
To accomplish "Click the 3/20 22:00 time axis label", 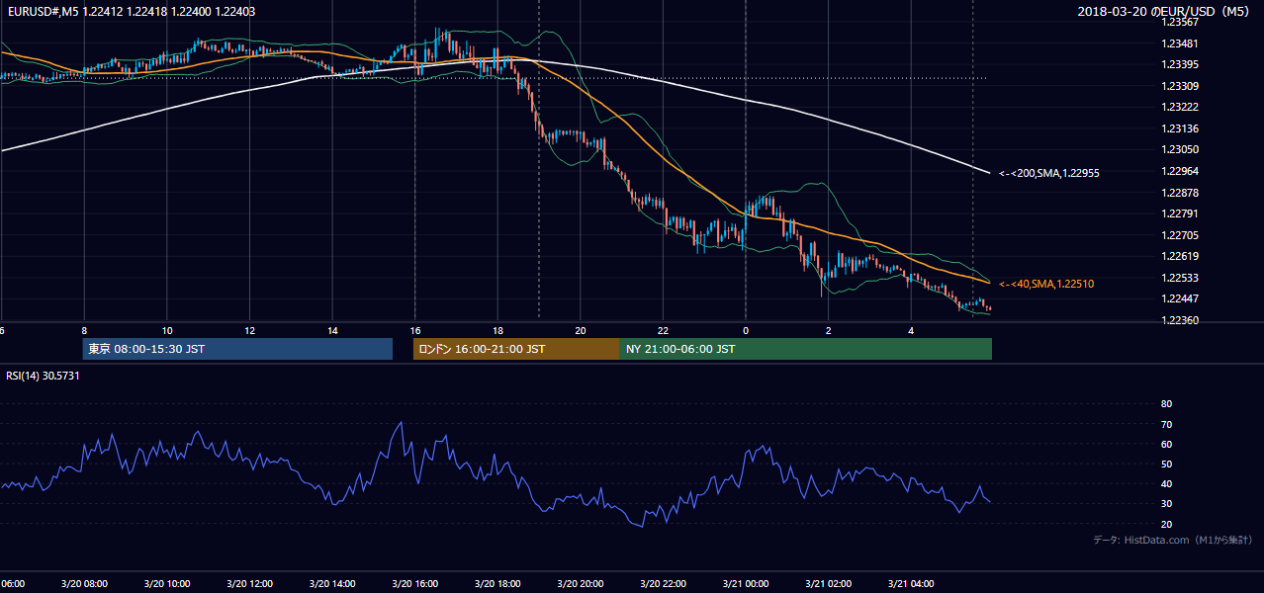I will coord(663,584).
